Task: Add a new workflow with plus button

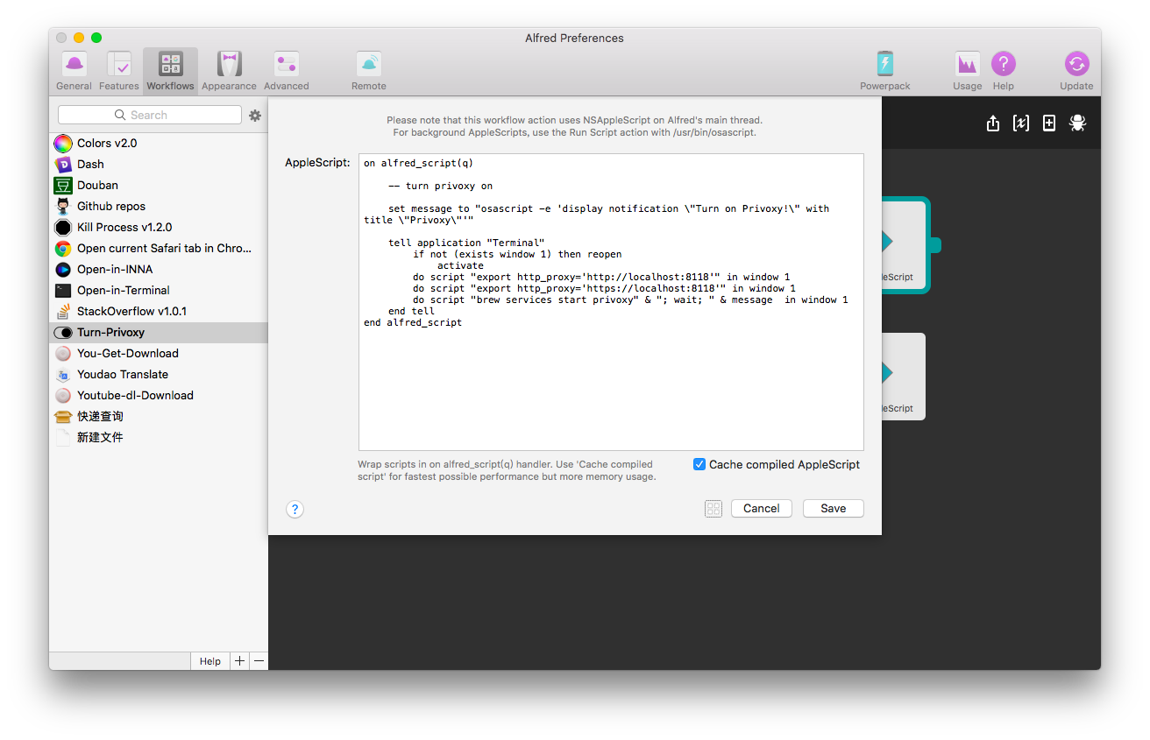Action: (239, 661)
